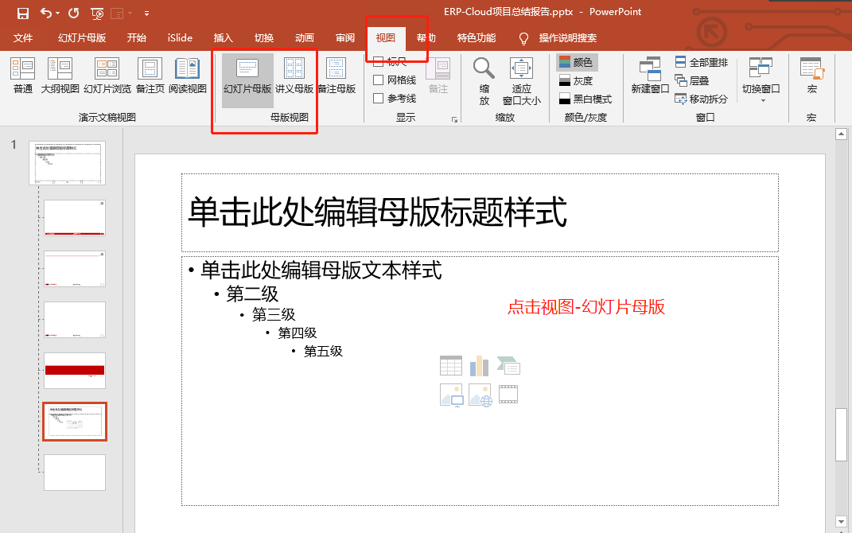Select the last blank layout thumbnail
Viewport: 852px width, 533px height.
(x=75, y=473)
